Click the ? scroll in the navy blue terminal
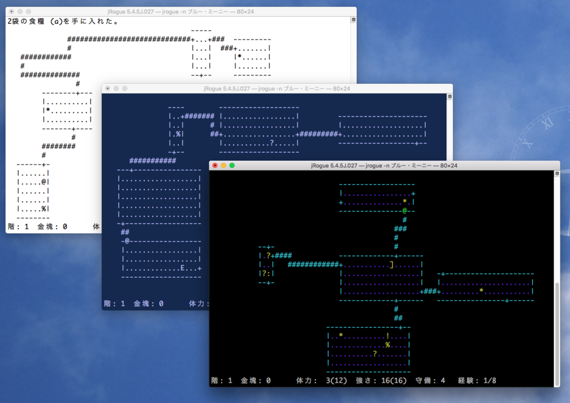 [x=272, y=143]
